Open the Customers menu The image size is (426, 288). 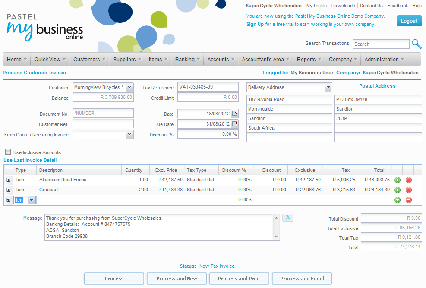[90, 60]
